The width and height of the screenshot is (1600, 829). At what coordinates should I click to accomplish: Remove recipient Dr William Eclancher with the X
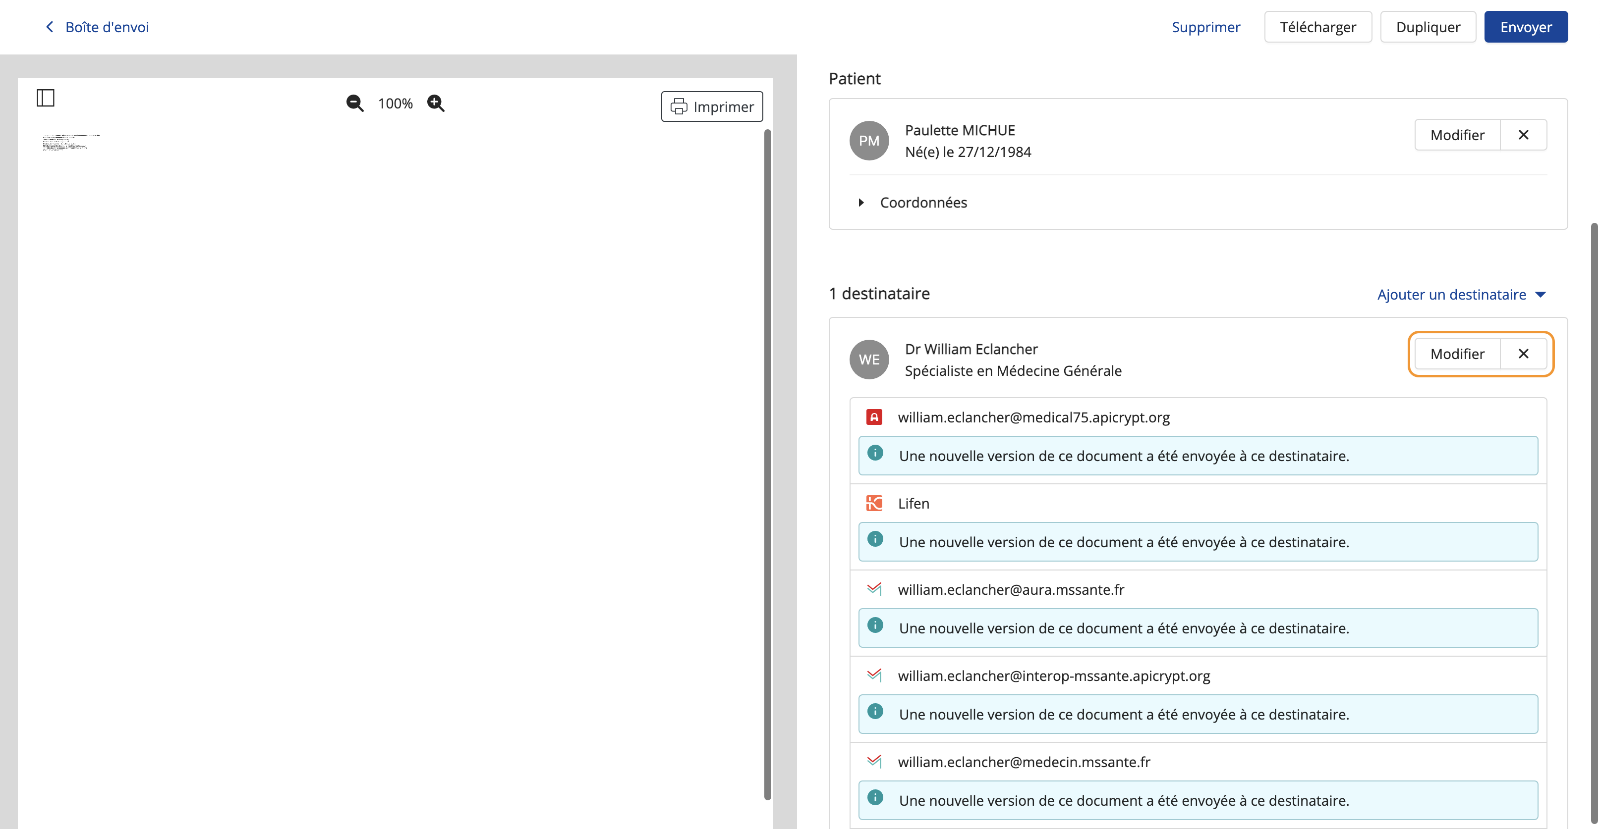[1523, 354]
